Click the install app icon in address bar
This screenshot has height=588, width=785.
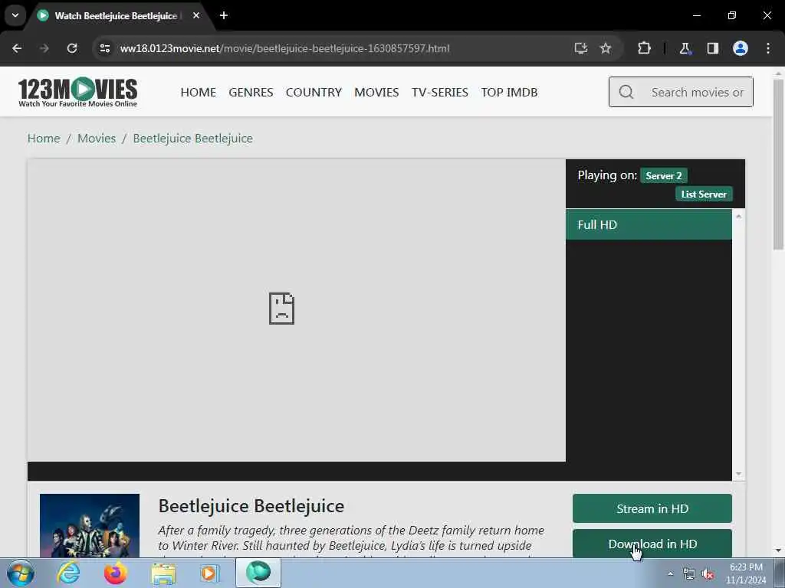click(581, 48)
